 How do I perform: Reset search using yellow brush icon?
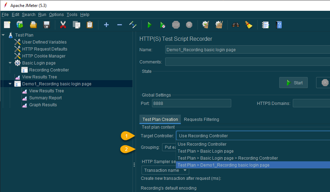pos(249,25)
